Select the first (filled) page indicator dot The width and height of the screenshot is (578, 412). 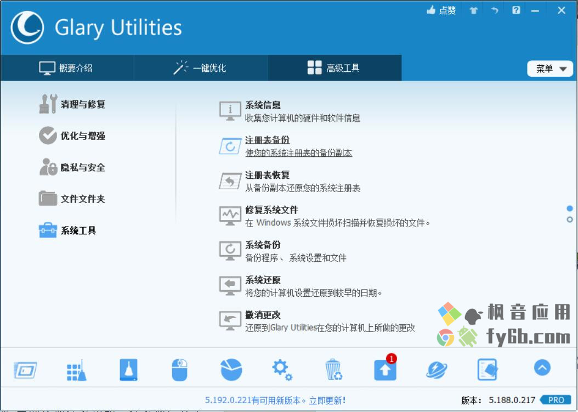[570, 208]
